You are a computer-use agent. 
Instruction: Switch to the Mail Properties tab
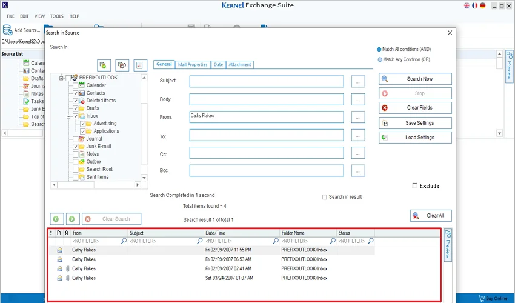(x=193, y=65)
